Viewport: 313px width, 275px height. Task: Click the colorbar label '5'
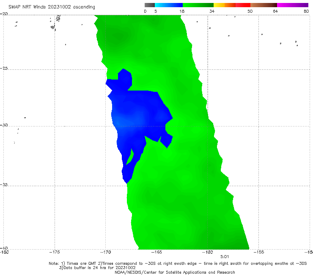coord(156,11)
